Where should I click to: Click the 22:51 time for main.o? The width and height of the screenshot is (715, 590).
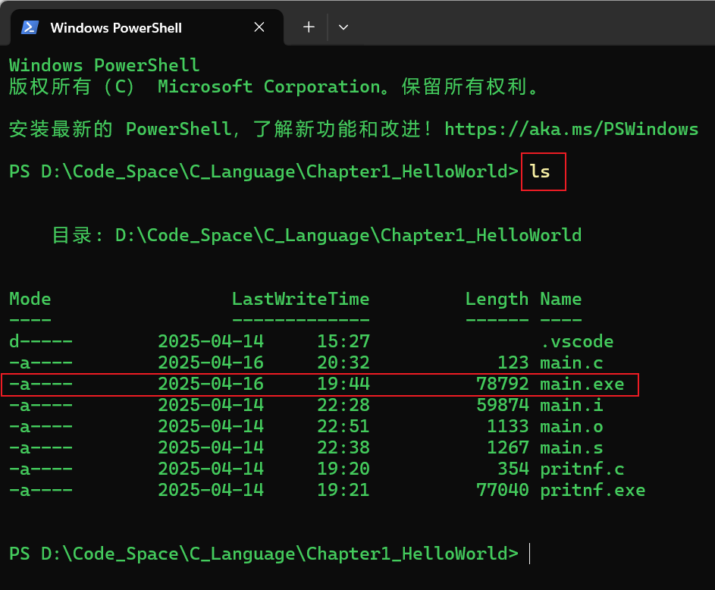[x=343, y=426]
